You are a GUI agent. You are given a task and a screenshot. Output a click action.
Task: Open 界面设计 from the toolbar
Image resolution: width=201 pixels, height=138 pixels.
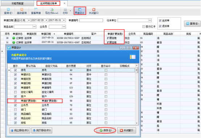tap(79, 11)
